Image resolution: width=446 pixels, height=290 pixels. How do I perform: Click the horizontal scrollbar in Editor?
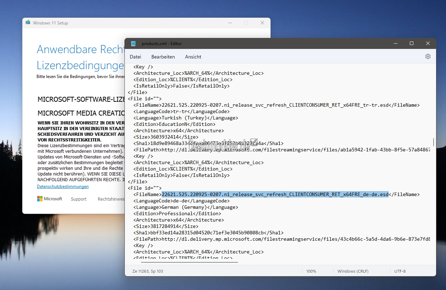coord(190,262)
